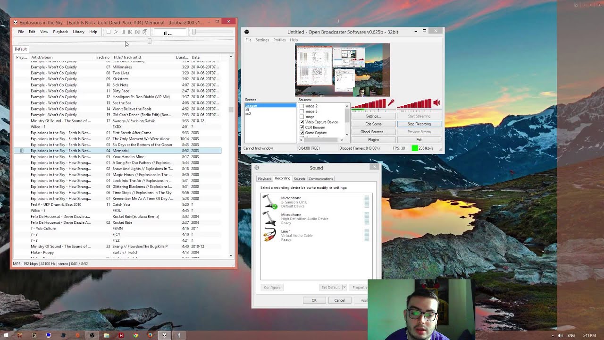Viewport: 604px width, 340px height.
Task: Open the Help menu in foobar2000
Action: point(93,32)
